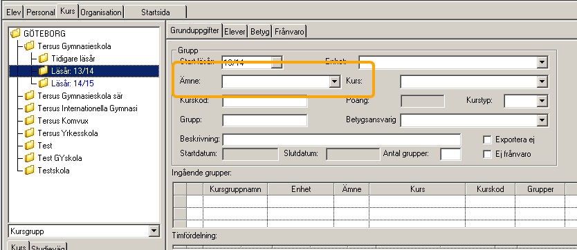Screen dimensions: 577x250
Task: Click the Enhet column header
Action: tap(301, 189)
